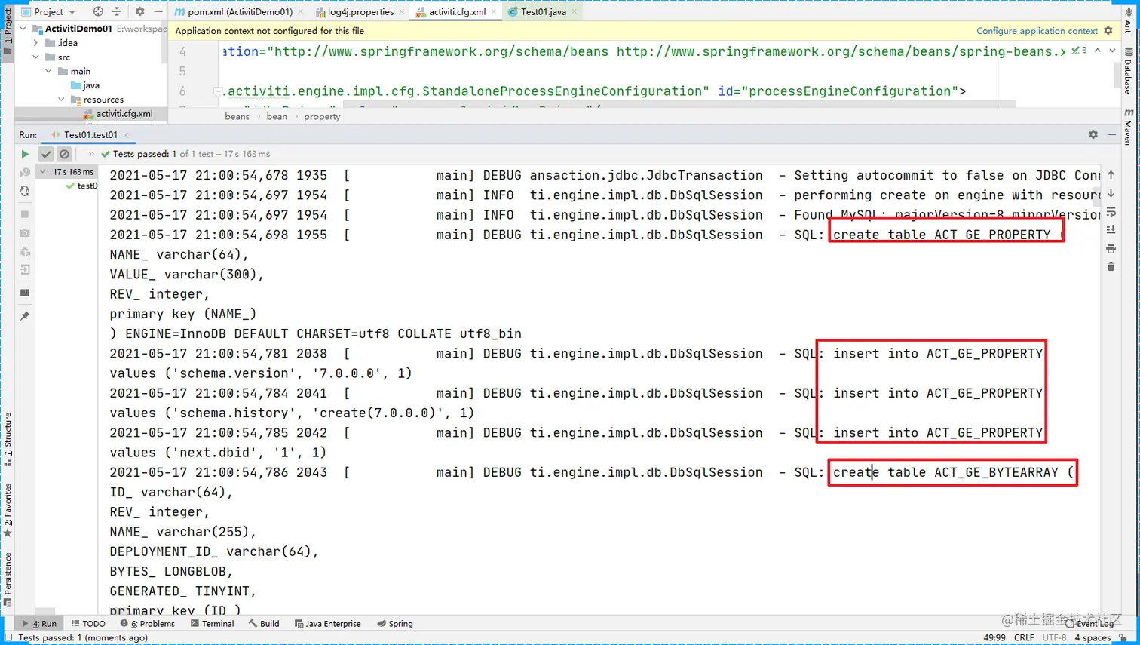This screenshot has width=1140, height=645.
Task: Open the Problems tool window
Action: pyautogui.click(x=148, y=624)
